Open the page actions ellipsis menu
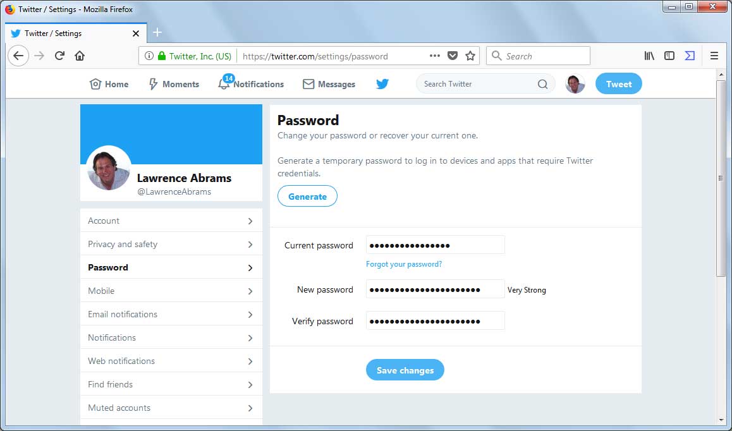The image size is (732, 431). 434,56
